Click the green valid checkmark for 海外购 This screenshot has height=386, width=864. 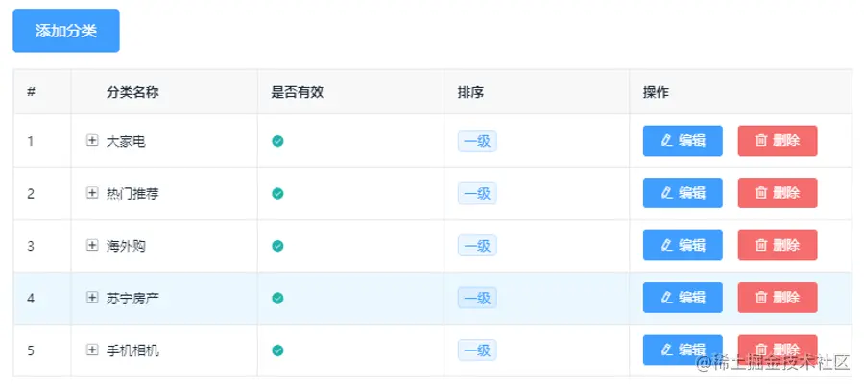tap(277, 246)
